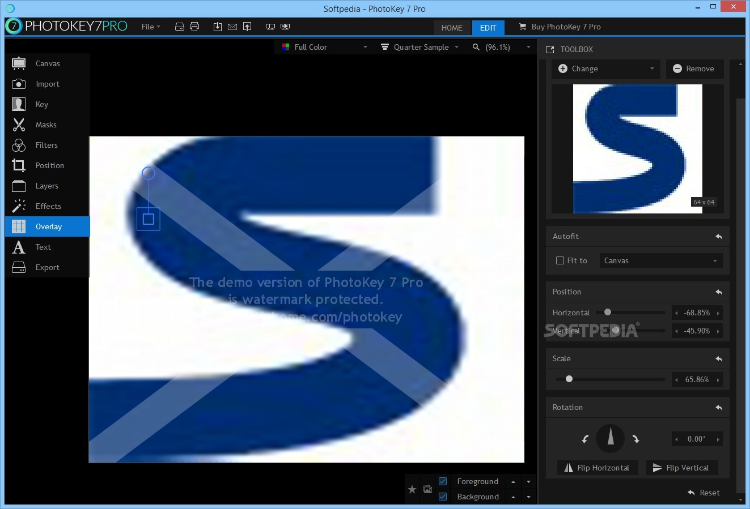The image size is (750, 509).
Task: Click the PhotoKey 7 Pro logo
Action: click(x=66, y=26)
